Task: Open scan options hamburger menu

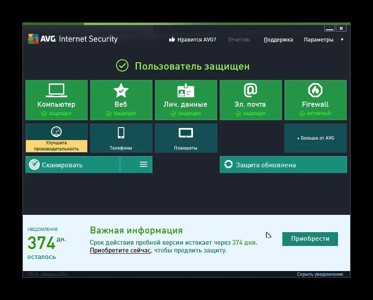Action: 143,164
